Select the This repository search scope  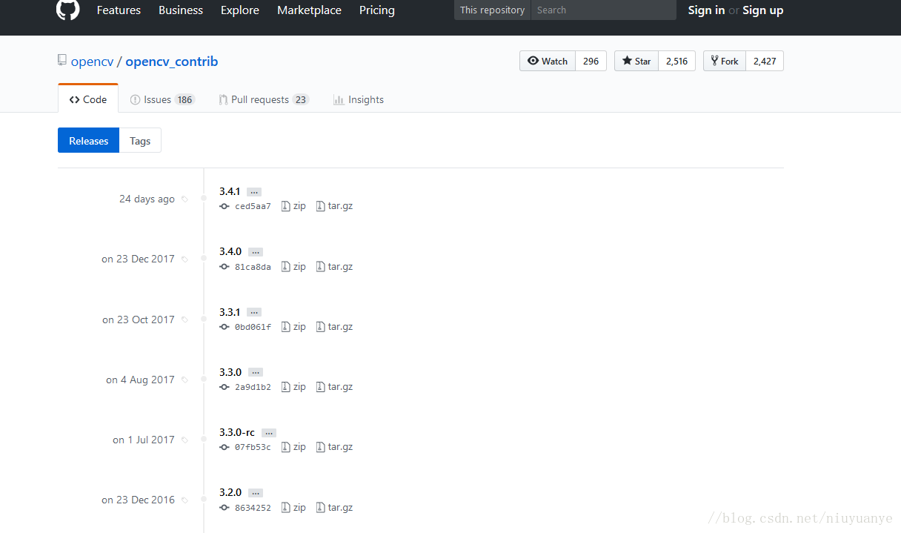pyautogui.click(x=492, y=10)
